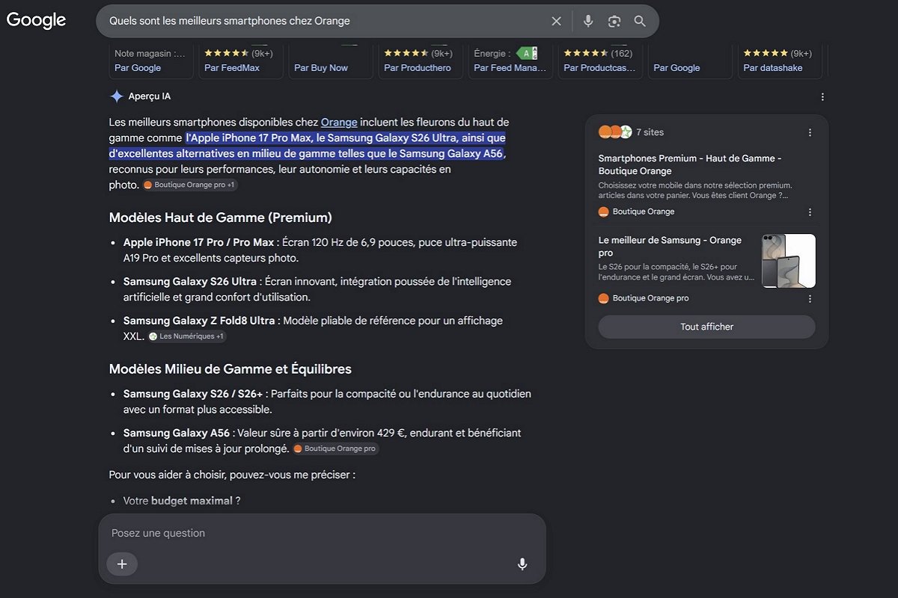
Task: Clear the search query with X
Action: point(556,21)
